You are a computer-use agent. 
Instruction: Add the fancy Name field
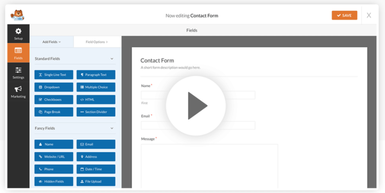click(x=54, y=144)
